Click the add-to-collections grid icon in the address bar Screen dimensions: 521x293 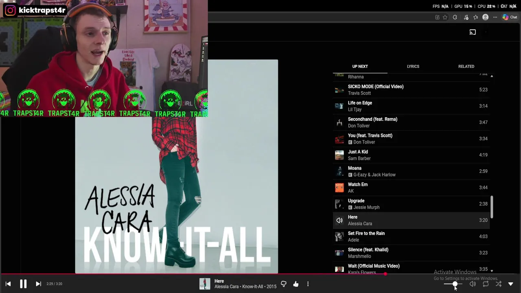point(437,17)
